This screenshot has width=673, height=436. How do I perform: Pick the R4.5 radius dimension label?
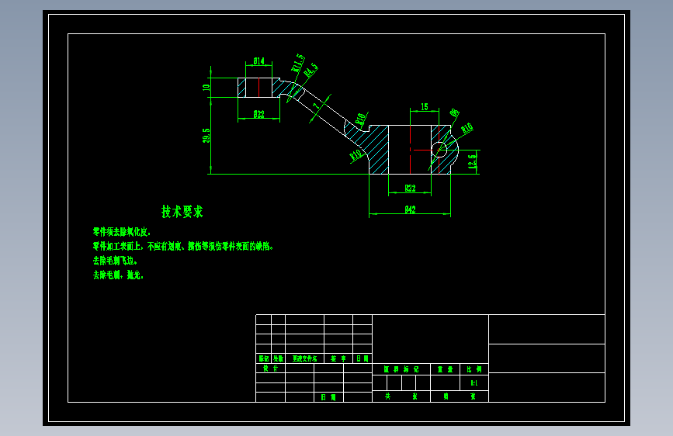pos(311,70)
